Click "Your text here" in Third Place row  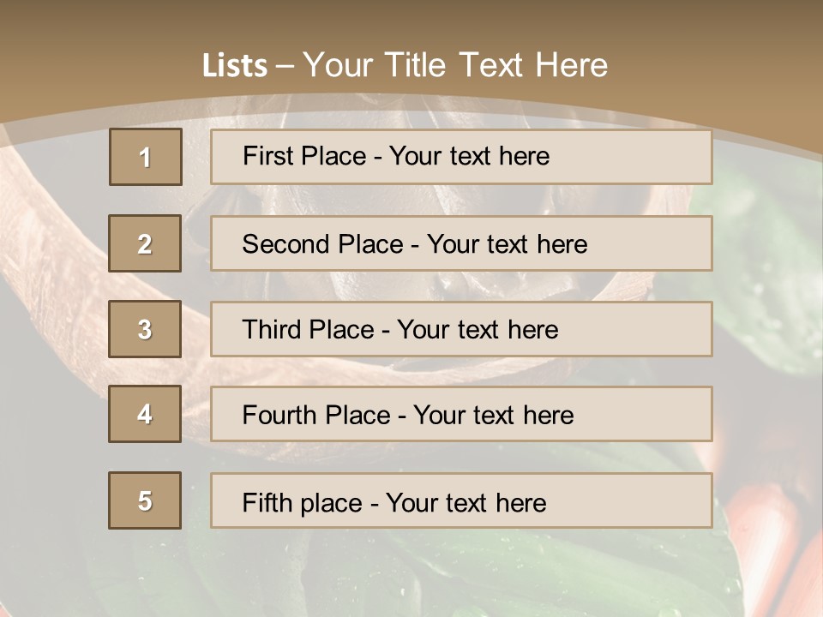pyautogui.click(x=478, y=330)
